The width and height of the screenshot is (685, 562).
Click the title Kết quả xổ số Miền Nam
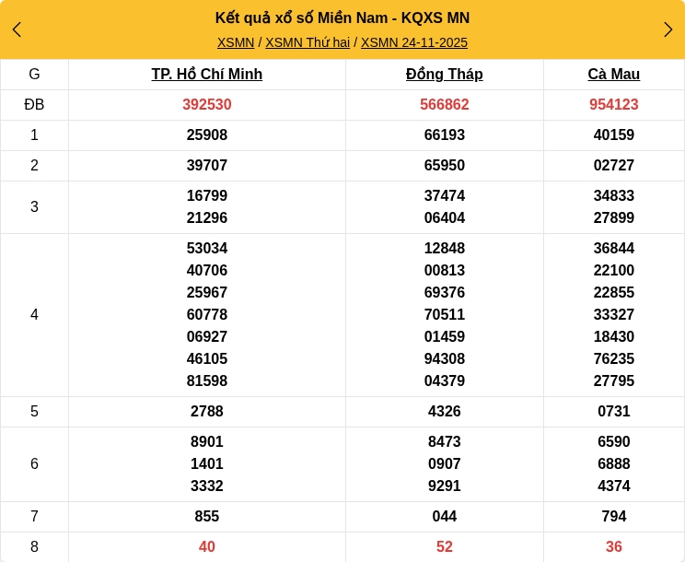tap(342, 18)
